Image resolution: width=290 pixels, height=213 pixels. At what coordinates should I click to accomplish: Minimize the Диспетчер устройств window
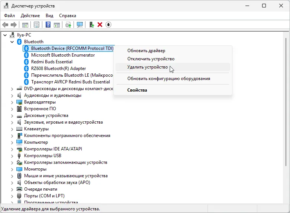pyautogui.click(x=247, y=6)
